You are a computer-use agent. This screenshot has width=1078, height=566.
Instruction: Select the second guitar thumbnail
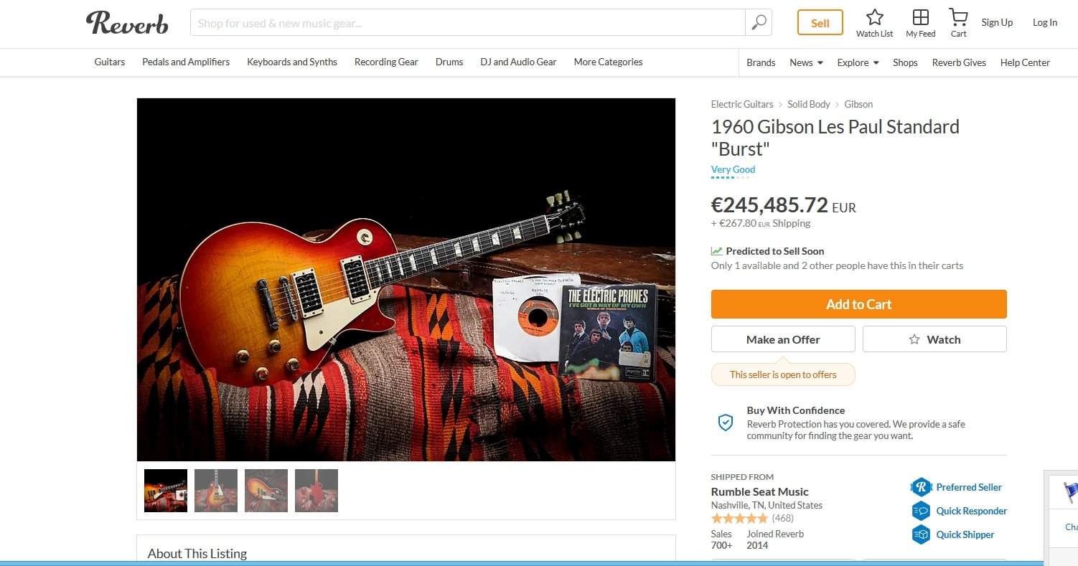point(216,491)
